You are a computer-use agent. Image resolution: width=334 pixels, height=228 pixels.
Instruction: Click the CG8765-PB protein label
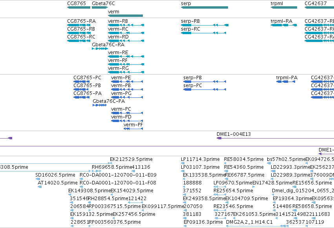87,86
